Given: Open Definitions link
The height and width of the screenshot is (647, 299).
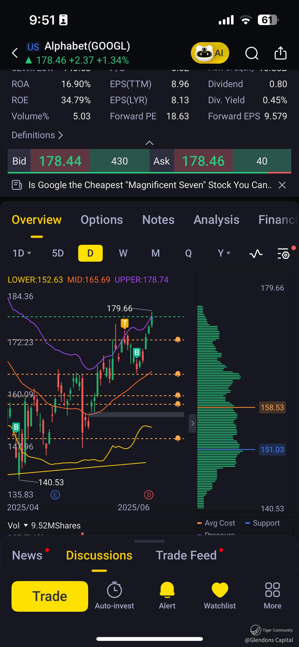Looking at the screenshot, I should (x=37, y=135).
